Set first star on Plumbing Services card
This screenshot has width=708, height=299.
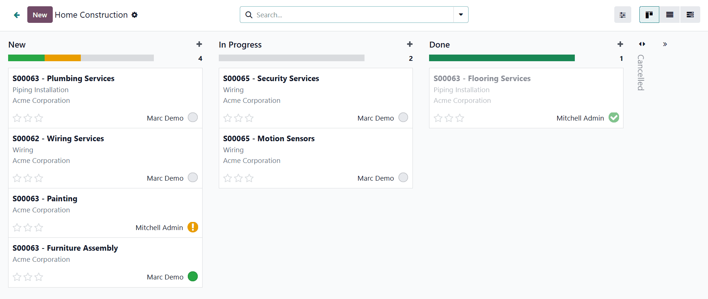click(x=17, y=118)
